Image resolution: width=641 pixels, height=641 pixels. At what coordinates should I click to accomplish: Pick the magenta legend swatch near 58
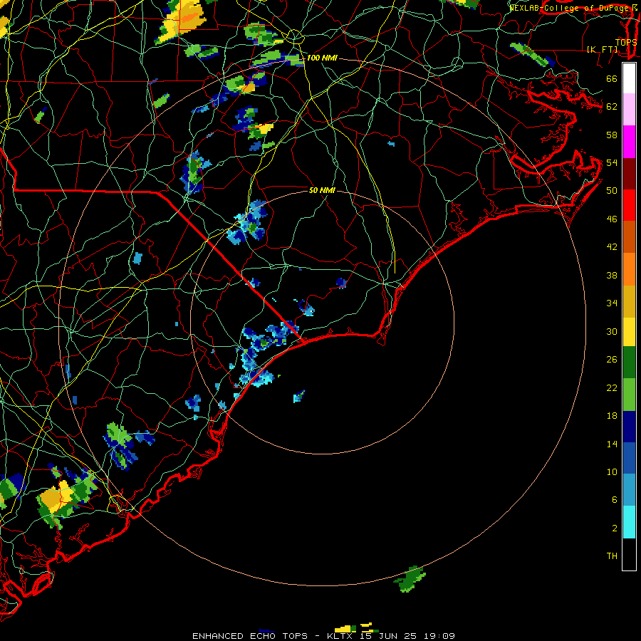(629, 142)
